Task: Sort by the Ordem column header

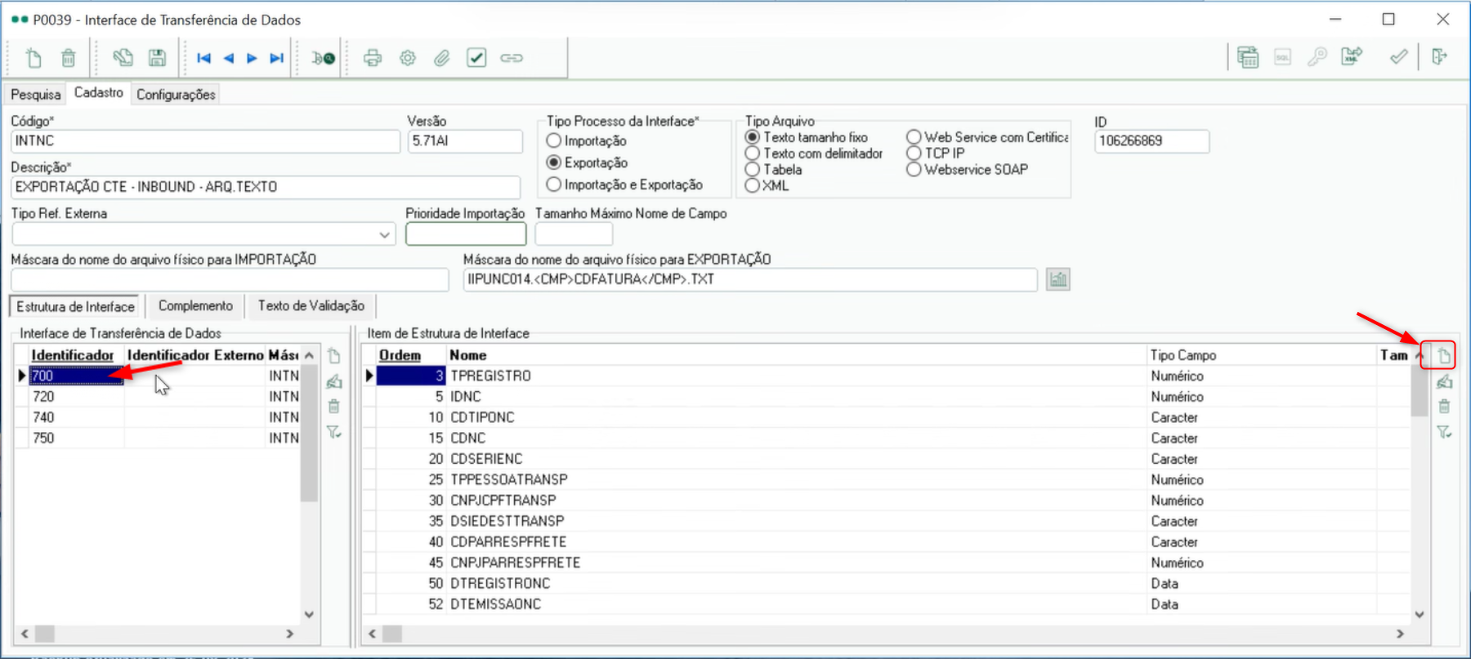Action: (x=400, y=355)
